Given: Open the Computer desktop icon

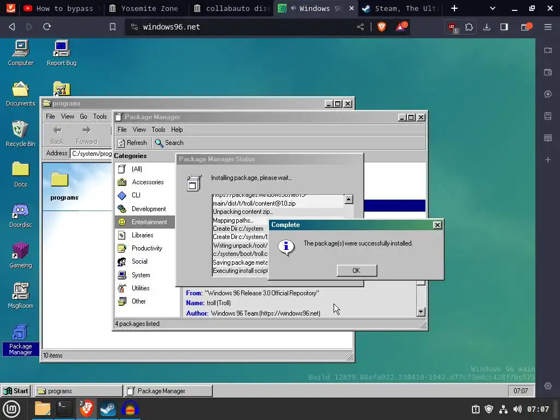Looking at the screenshot, I should [20, 53].
